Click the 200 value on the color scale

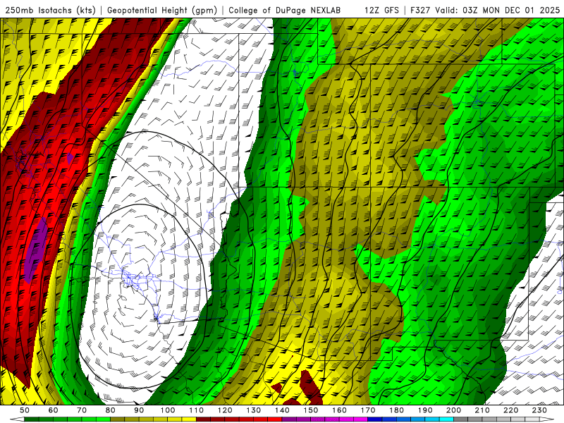tap(454, 410)
